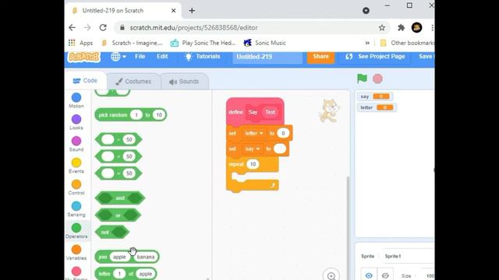The width and height of the screenshot is (499, 280).
Task: Click See Project Page button
Action: (375, 57)
